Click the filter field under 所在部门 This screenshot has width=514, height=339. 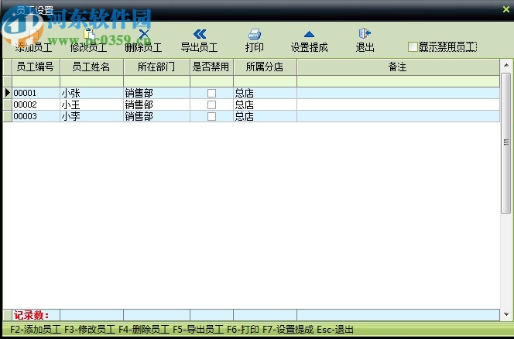(156, 81)
